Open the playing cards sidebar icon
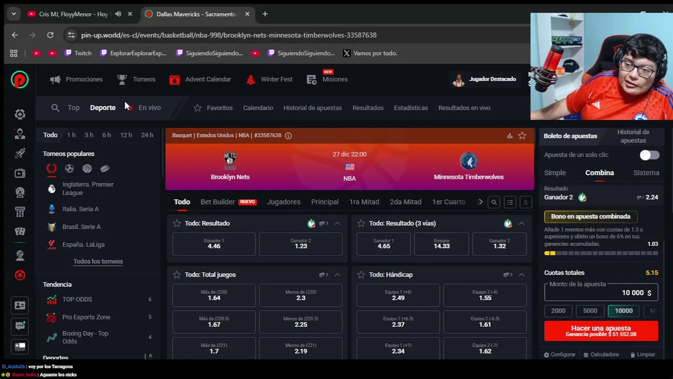This screenshot has width=673, height=379. (20, 231)
